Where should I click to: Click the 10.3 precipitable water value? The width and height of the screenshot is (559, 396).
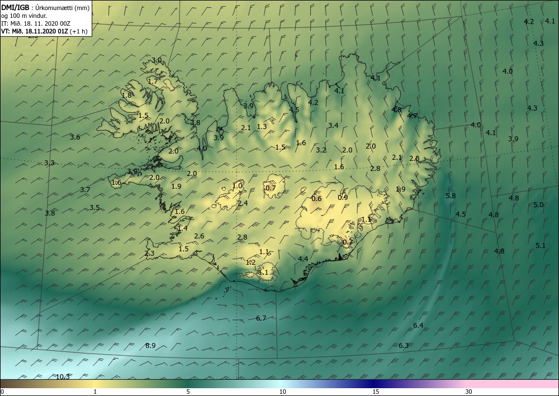click(x=63, y=377)
